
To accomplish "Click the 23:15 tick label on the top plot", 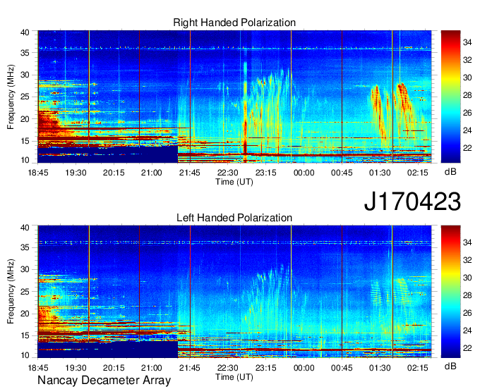I will pos(265,173).
